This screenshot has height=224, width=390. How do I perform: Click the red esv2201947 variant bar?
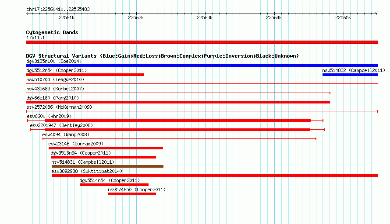click(x=177, y=130)
